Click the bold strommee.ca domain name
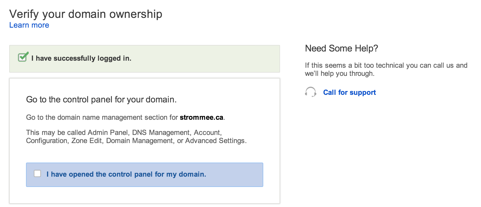 pos(201,117)
